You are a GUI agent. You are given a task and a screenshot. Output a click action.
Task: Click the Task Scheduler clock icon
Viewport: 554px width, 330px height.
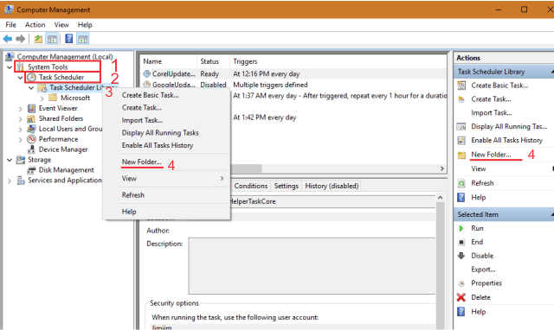(x=31, y=77)
